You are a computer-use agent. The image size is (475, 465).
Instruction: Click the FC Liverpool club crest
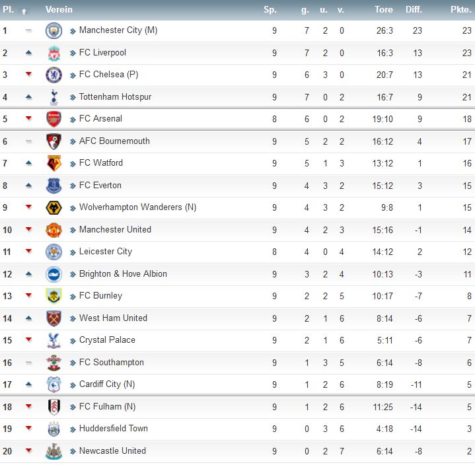(54, 53)
